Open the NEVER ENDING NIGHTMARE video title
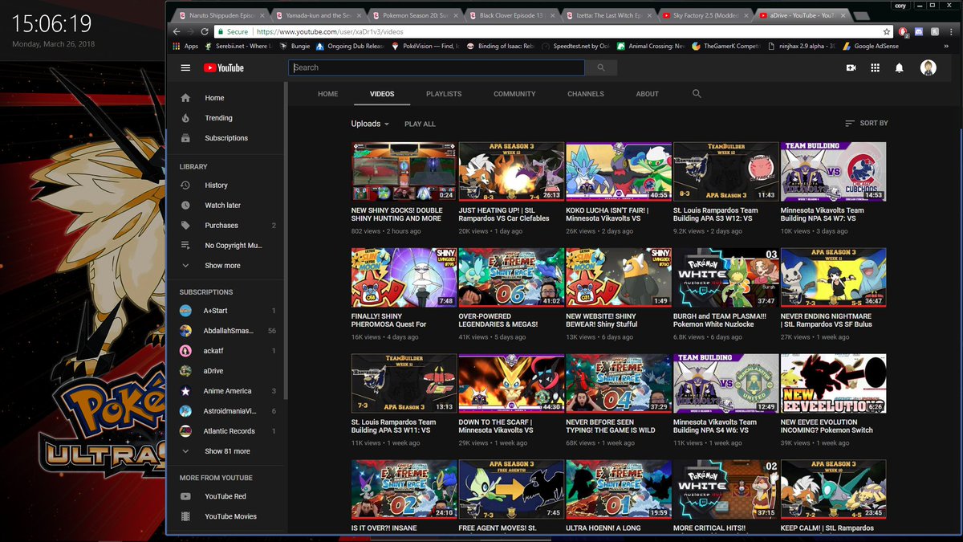Screen dimensions: 963x542 [827, 320]
